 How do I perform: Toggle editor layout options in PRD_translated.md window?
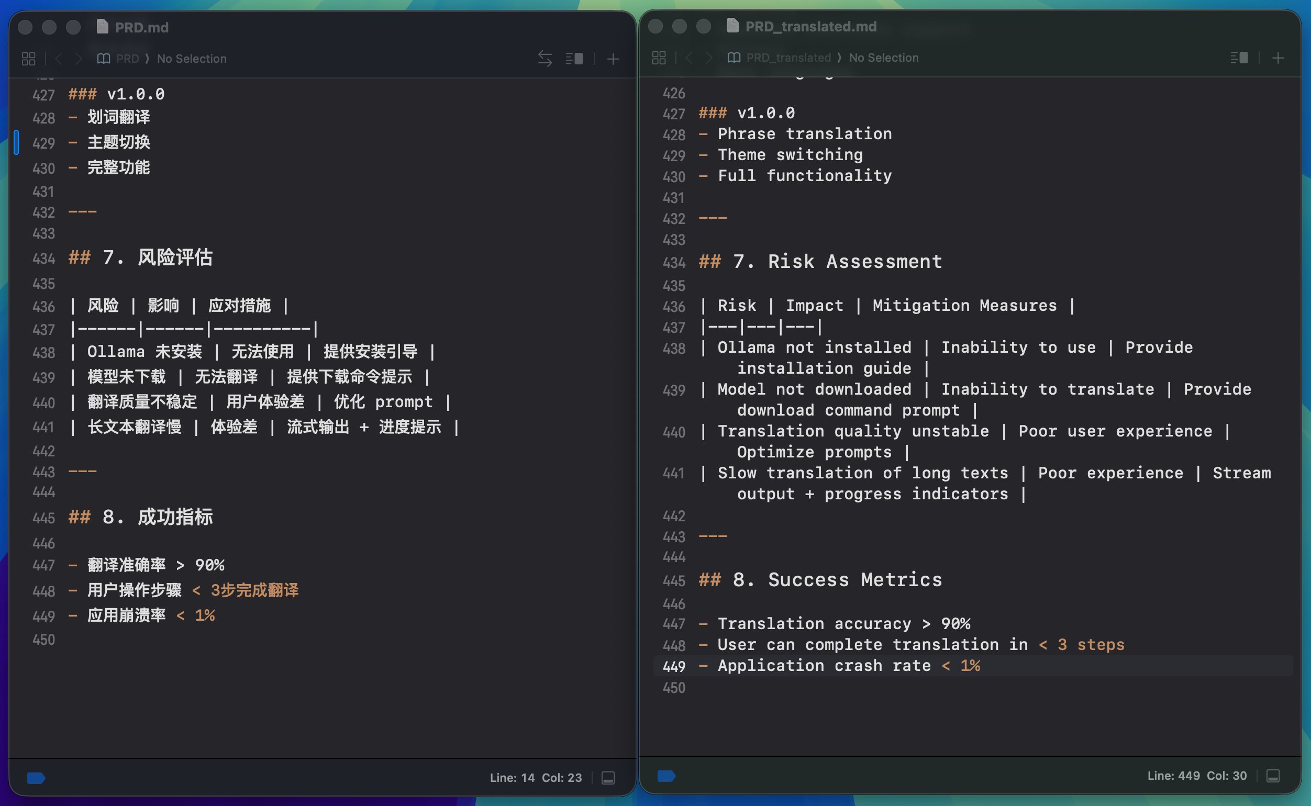(x=1239, y=58)
